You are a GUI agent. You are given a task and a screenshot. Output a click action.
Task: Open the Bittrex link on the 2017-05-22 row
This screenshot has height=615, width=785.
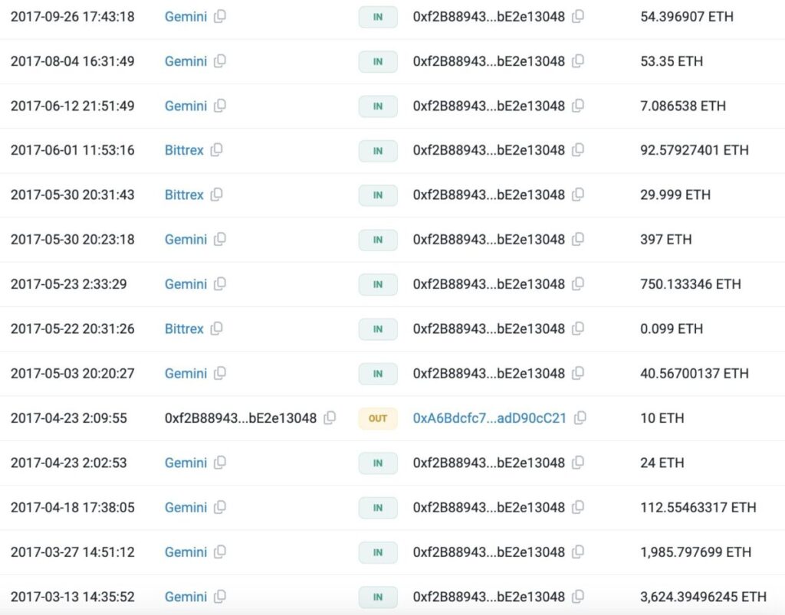tap(184, 329)
